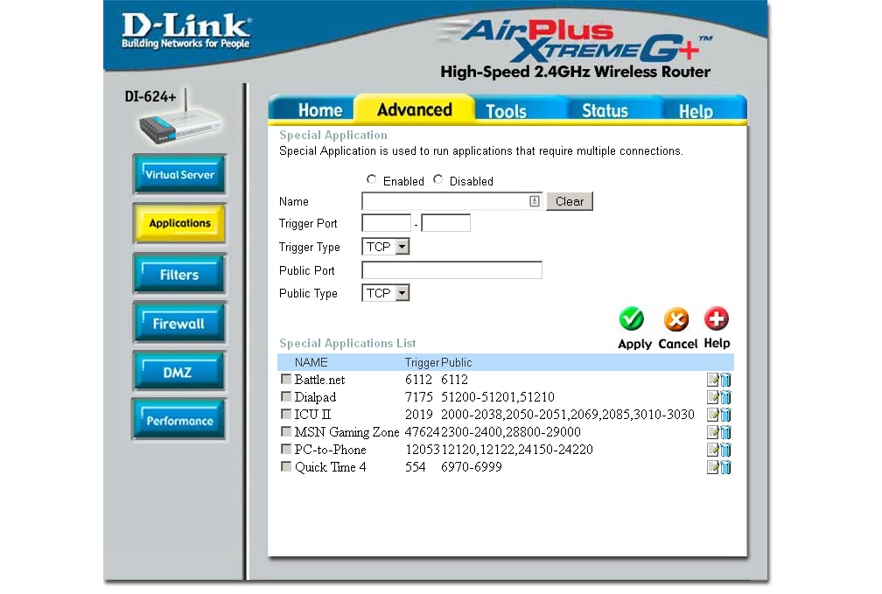882x594 pixels.
Task: Check the ICU II checkbox
Action: point(286,414)
